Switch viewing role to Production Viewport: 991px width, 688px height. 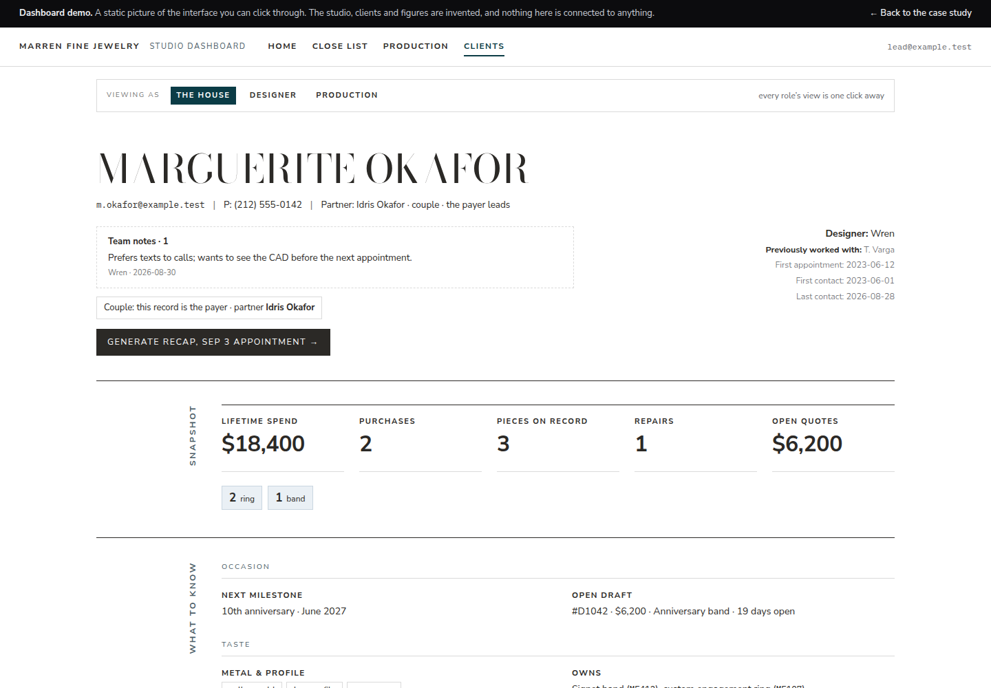(x=347, y=95)
